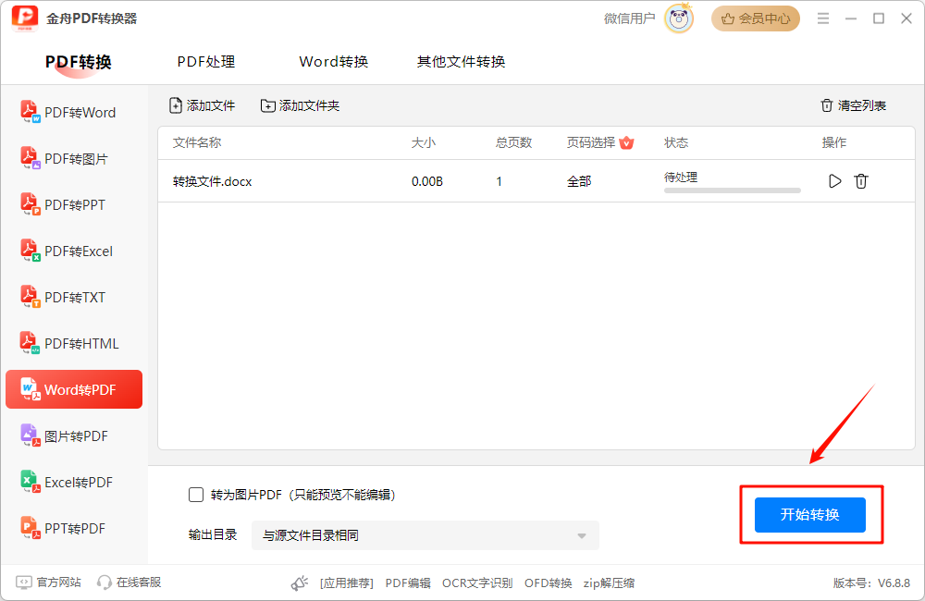925x601 pixels.
Task: Switch to Word转换 tab
Action: point(334,62)
